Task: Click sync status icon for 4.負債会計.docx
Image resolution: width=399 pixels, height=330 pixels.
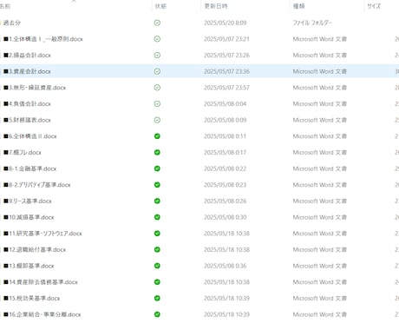Action: 157,104
